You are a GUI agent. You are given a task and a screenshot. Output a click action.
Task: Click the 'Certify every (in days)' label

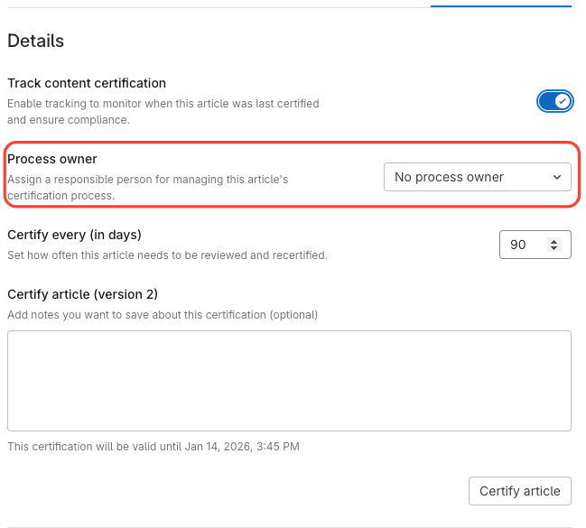click(74, 235)
